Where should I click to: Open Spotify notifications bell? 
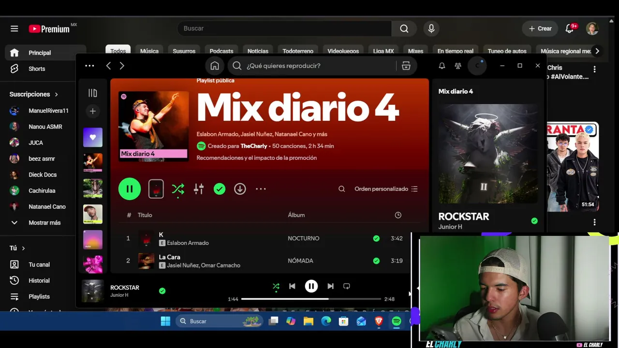442,66
